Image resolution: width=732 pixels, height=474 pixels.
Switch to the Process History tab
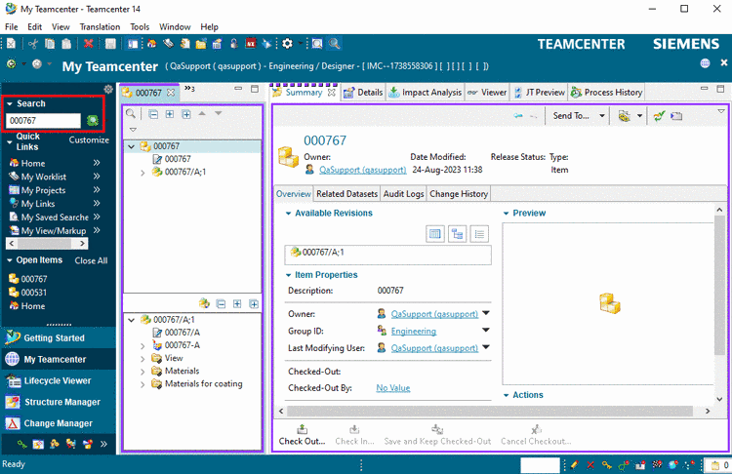click(606, 93)
